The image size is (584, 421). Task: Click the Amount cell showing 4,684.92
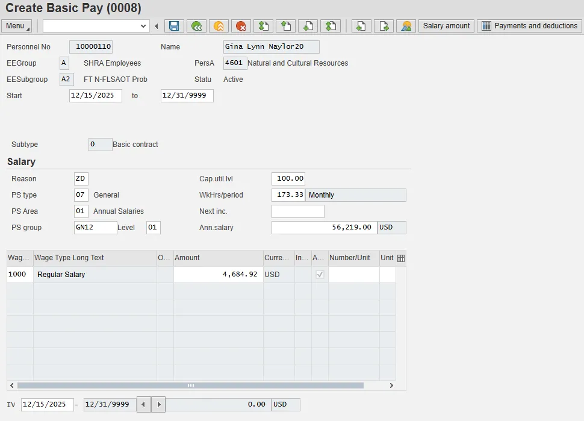(218, 275)
